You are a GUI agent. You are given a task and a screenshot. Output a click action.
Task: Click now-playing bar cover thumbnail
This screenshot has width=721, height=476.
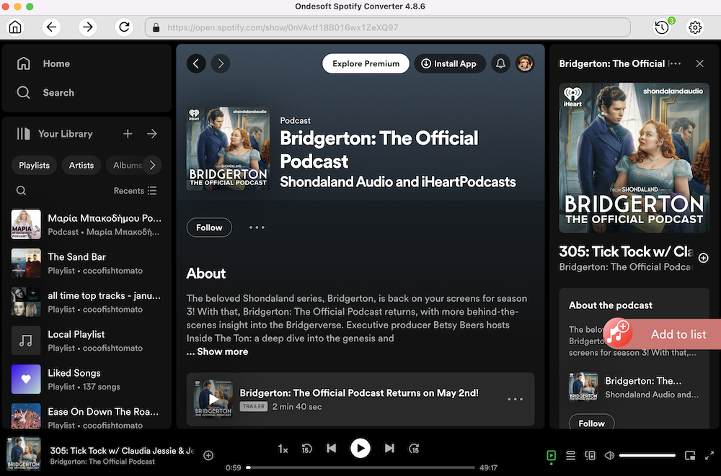[x=24, y=454]
